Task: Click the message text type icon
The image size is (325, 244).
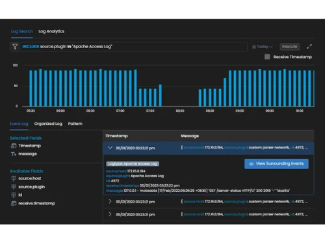Action: [14, 154]
